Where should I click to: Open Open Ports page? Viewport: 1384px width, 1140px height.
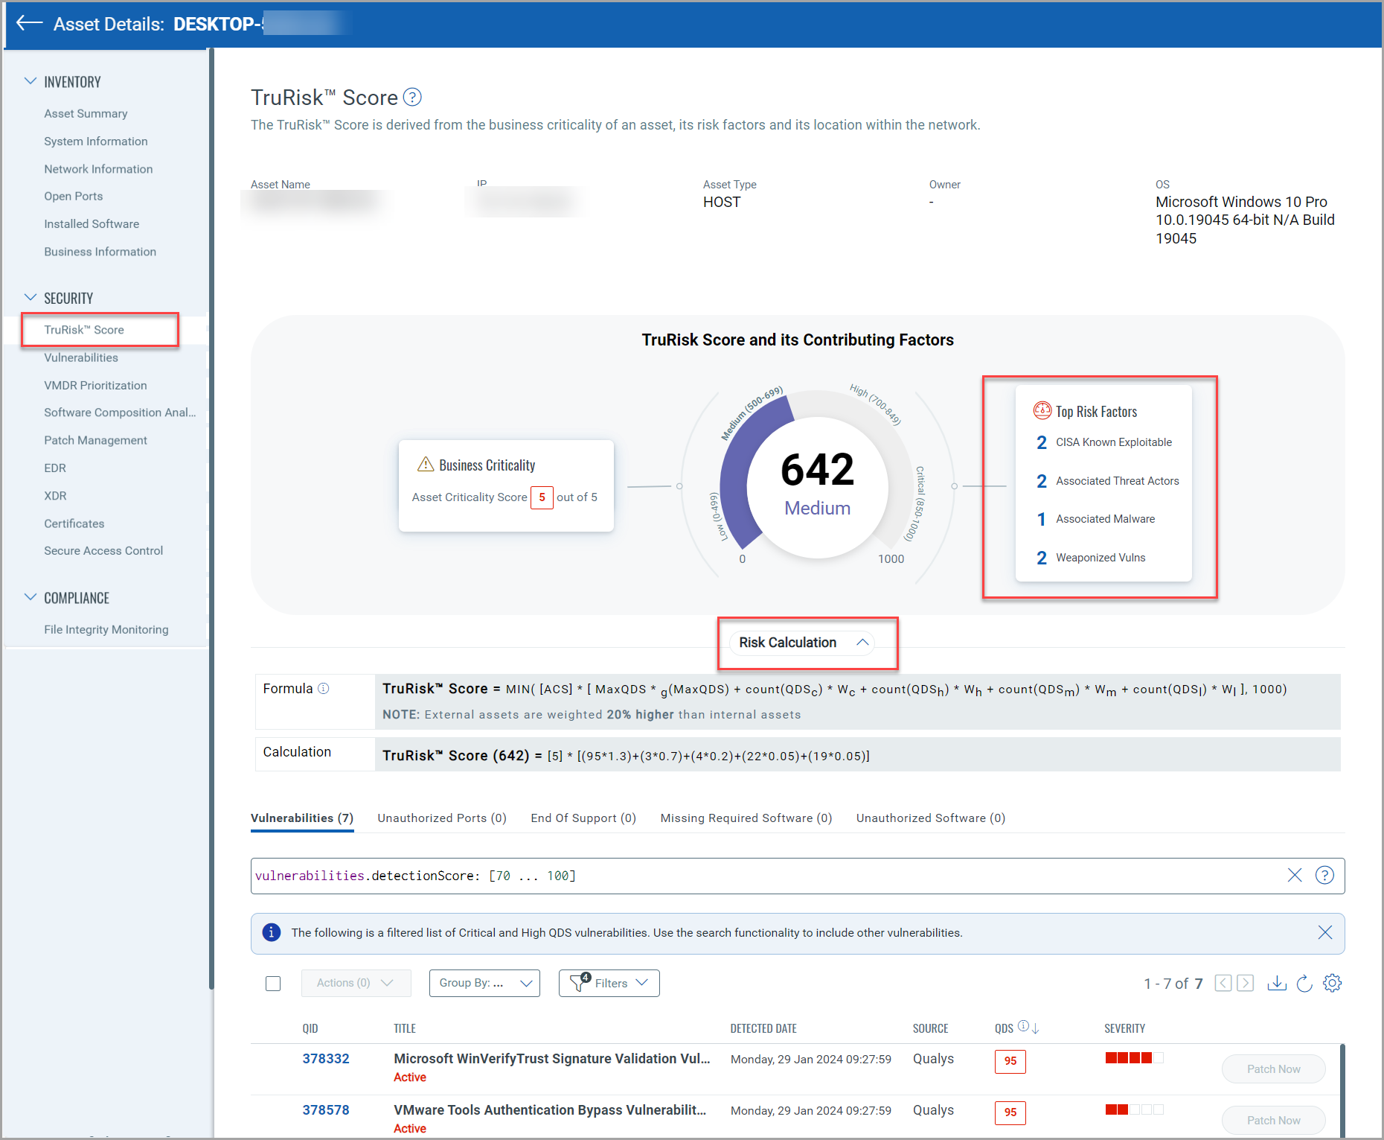pos(73,197)
